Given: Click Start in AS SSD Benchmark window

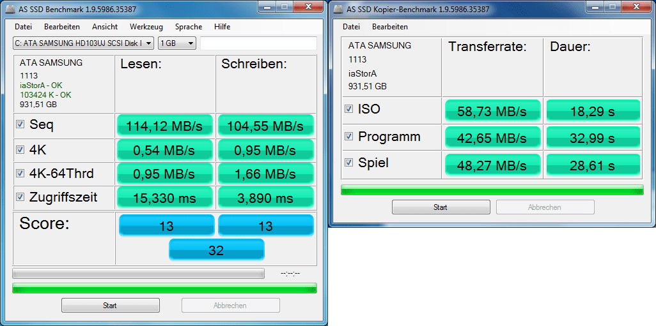Looking at the screenshot, I should pyautogui.click(x=111, y=306).
